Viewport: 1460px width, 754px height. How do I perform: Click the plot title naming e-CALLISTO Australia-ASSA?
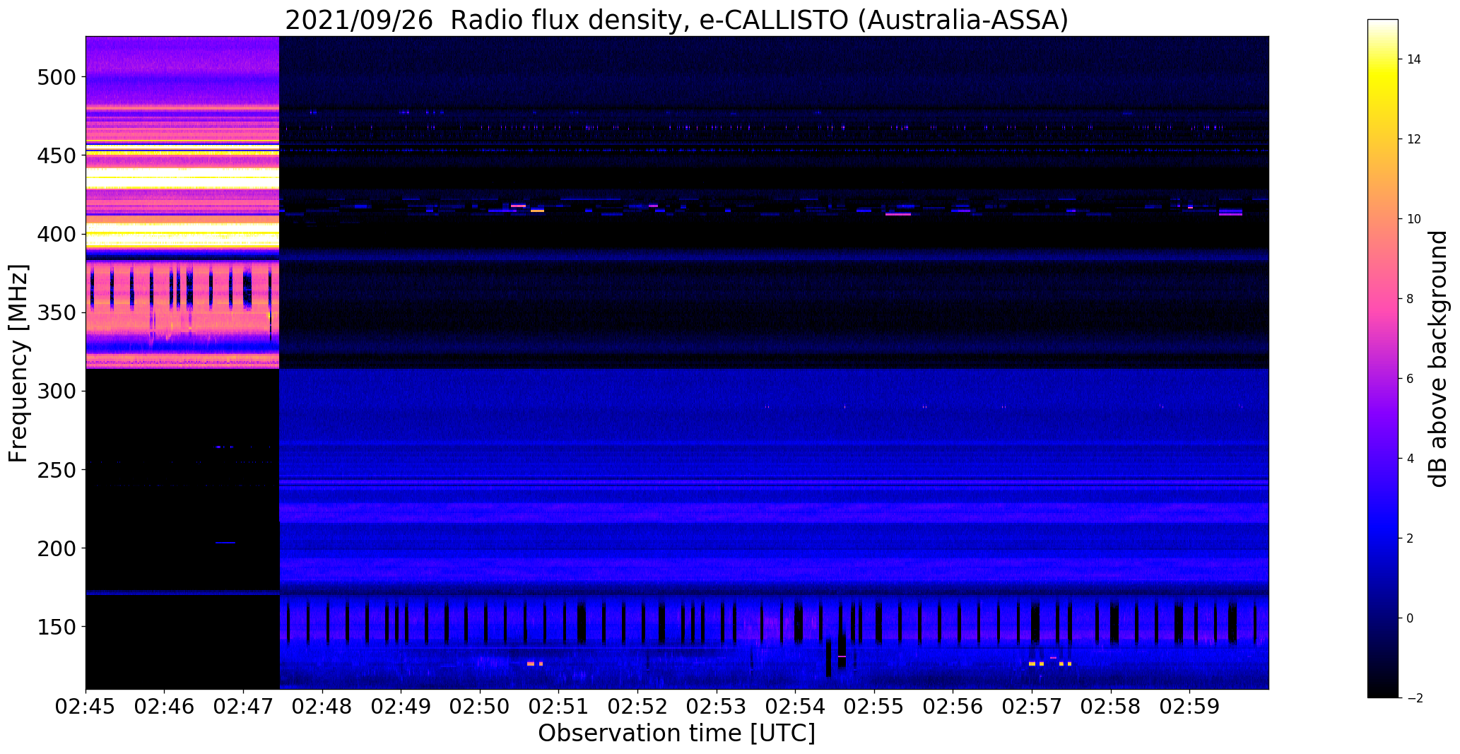click(676, 20)
